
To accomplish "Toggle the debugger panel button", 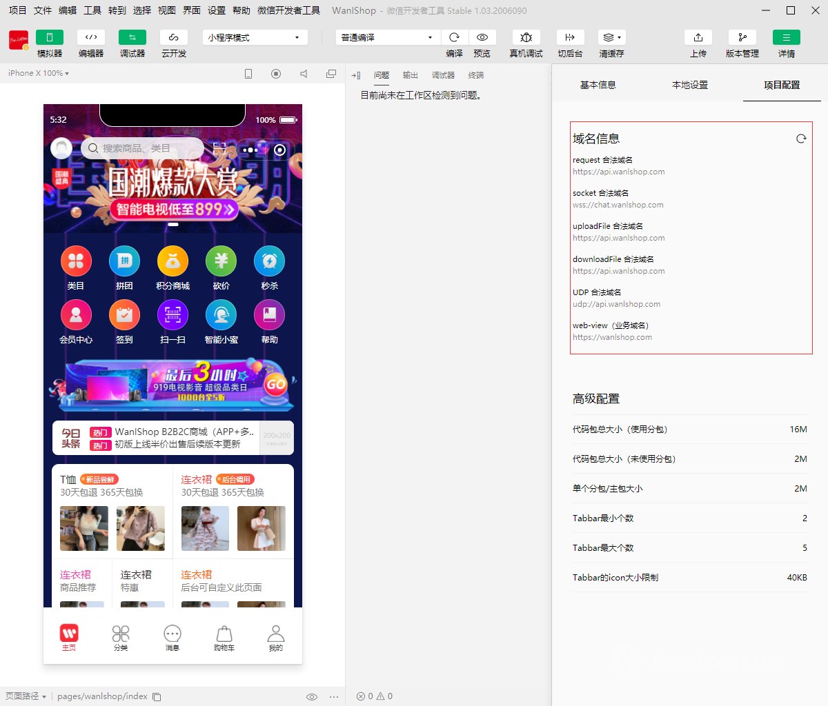I will click(x=132, y=37).
